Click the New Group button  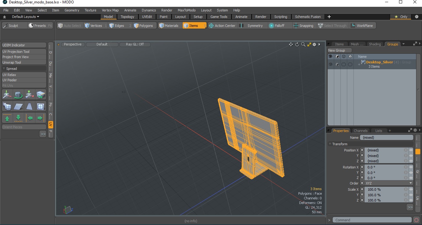[340, 50]
